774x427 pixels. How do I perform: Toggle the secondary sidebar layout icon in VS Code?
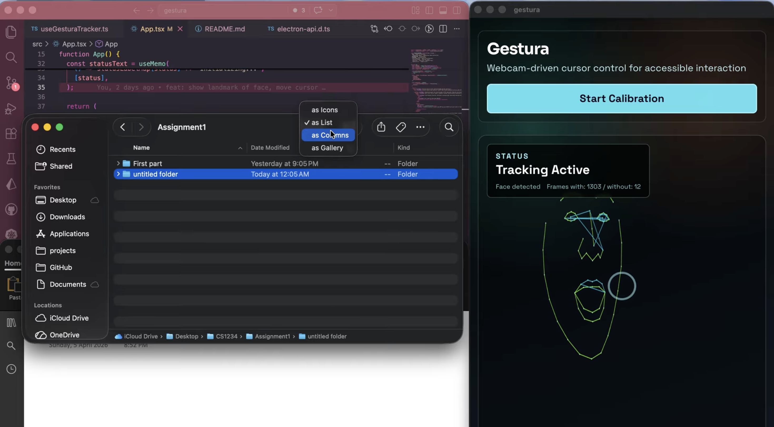point(457,11)
